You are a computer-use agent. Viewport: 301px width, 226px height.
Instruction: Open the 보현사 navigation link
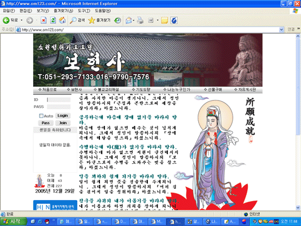(75, 89)
